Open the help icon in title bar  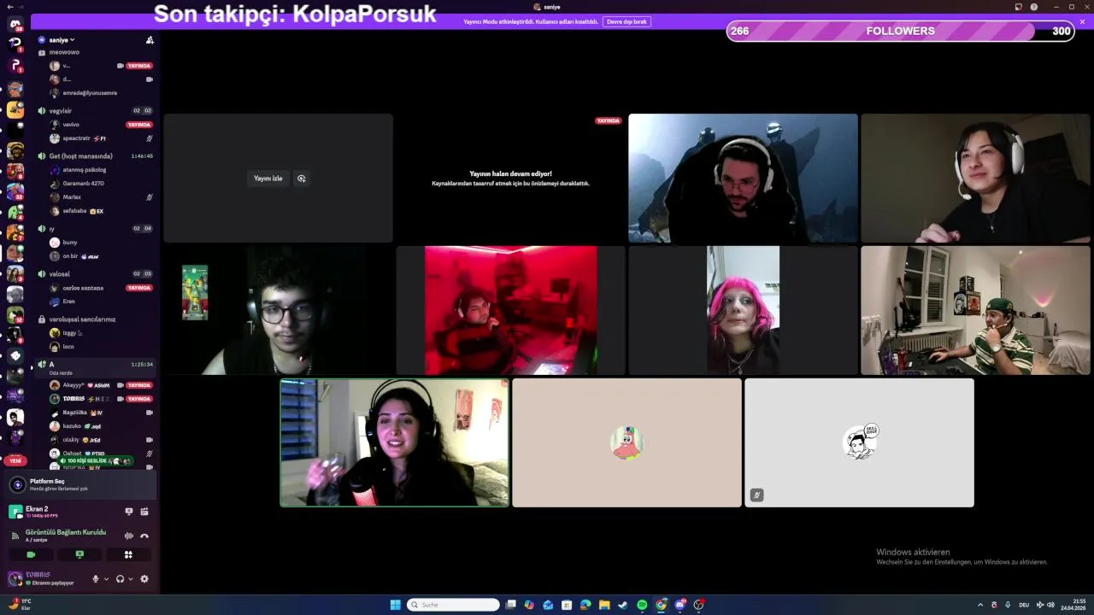point(1034,7)
